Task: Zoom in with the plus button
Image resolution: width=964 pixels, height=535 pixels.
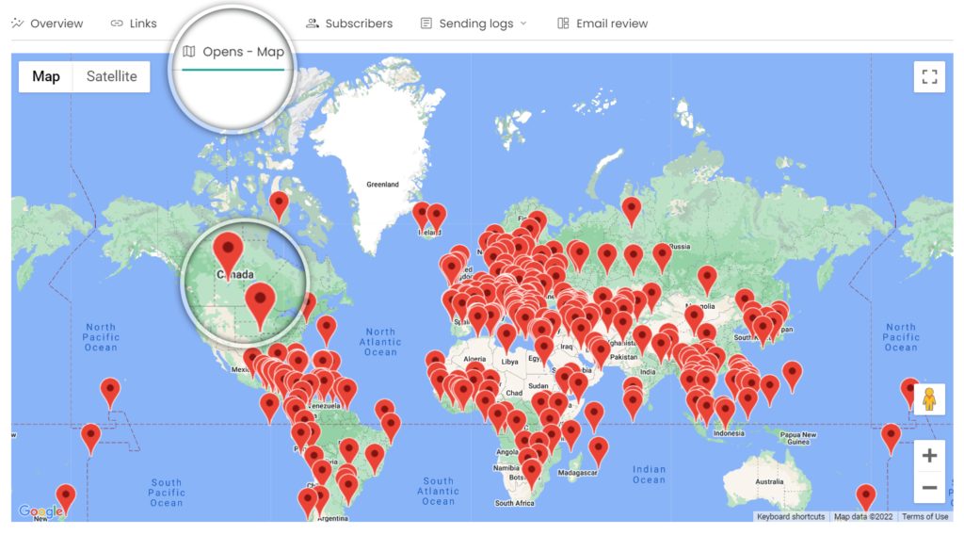Action: pos(929,456)
